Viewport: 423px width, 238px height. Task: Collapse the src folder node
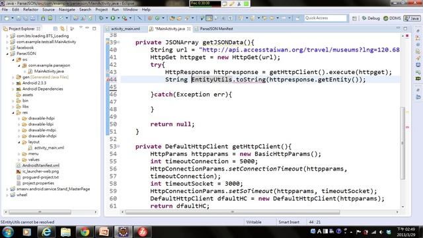point(13,59)
